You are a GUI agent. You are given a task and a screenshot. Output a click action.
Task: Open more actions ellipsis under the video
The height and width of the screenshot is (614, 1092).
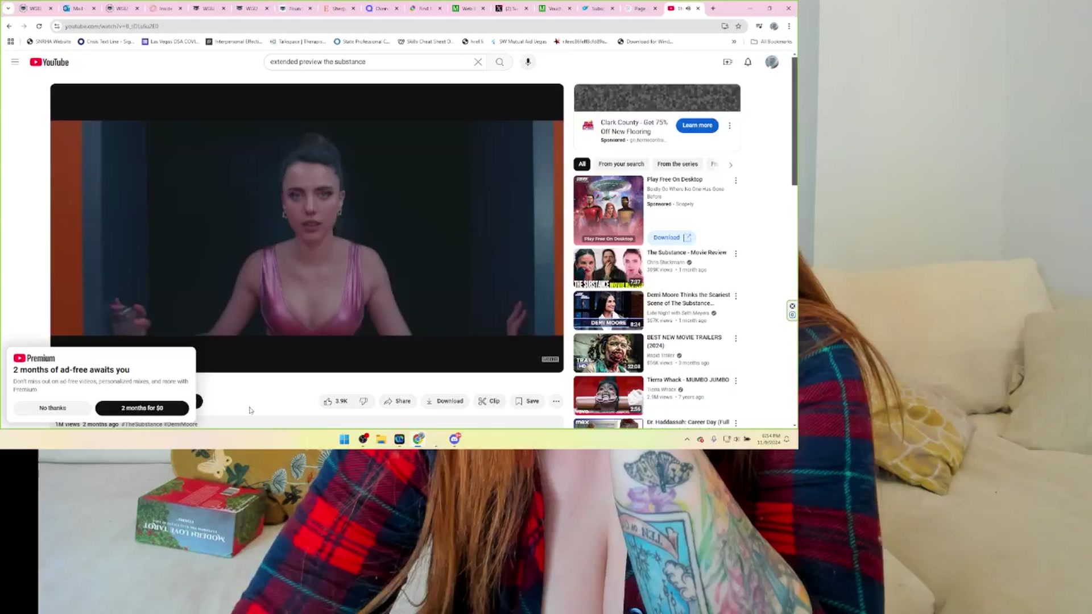pos(556,401)
